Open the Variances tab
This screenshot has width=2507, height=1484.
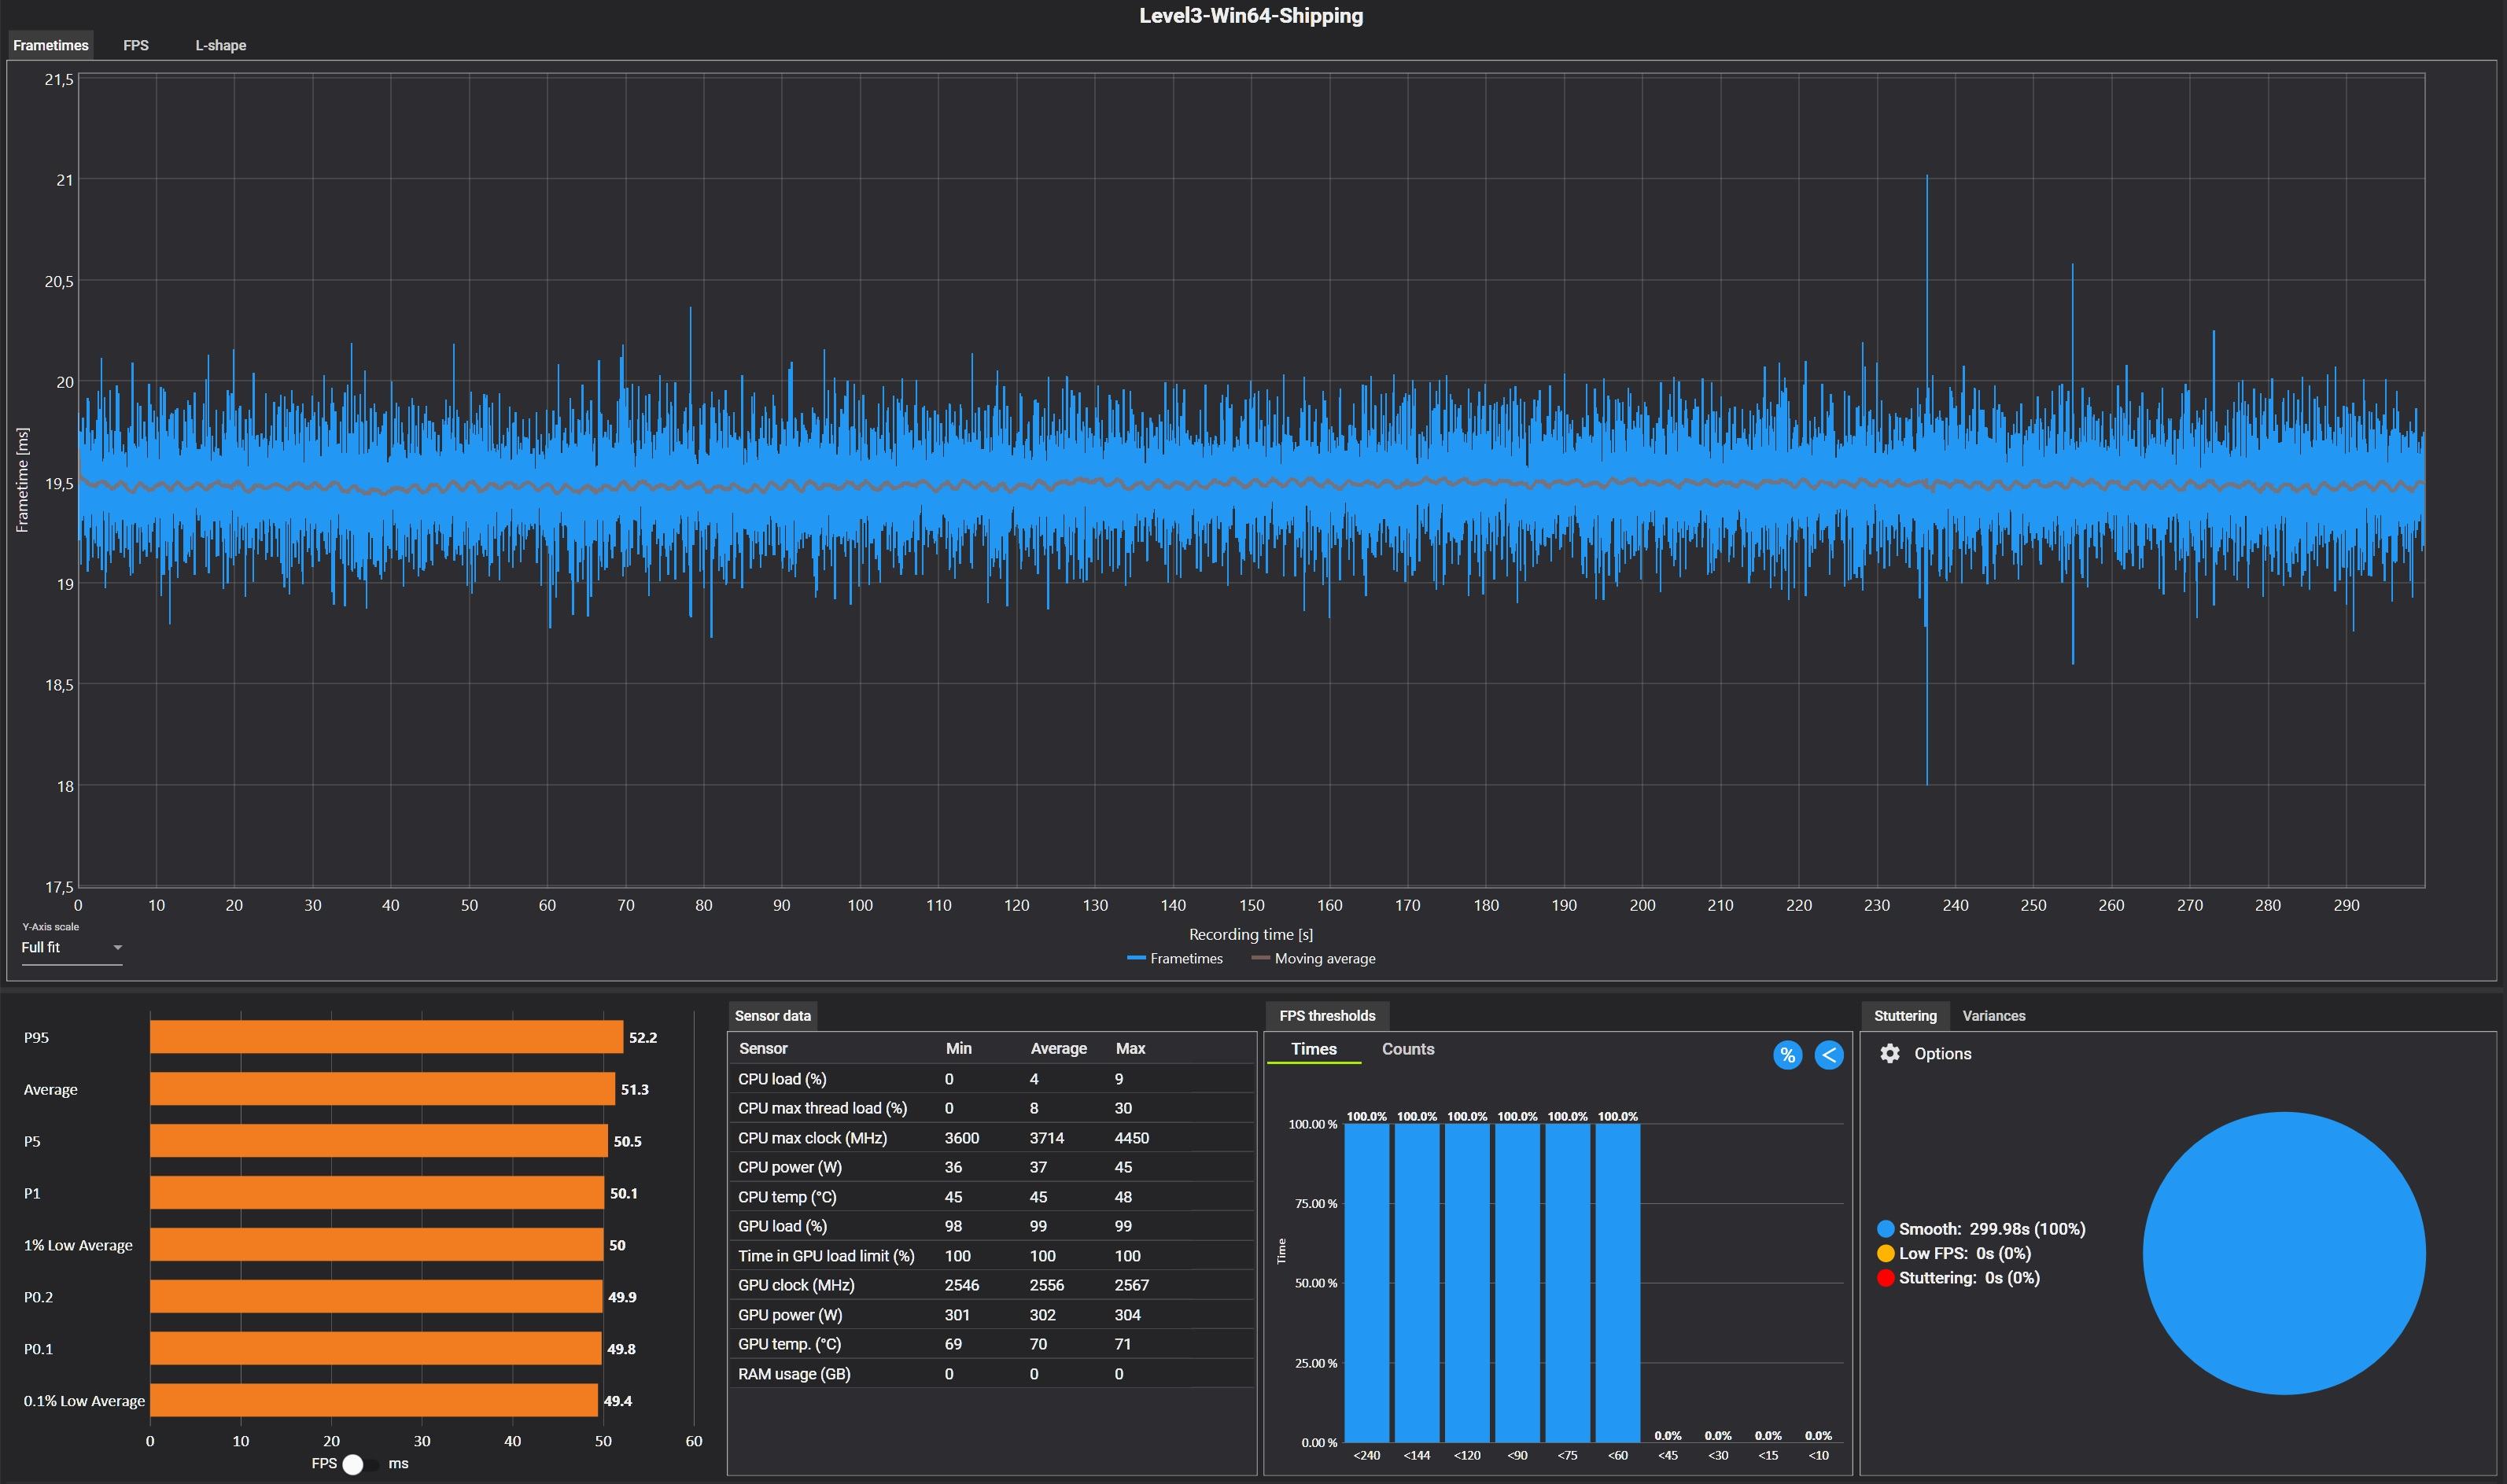coord(1994,1016)
